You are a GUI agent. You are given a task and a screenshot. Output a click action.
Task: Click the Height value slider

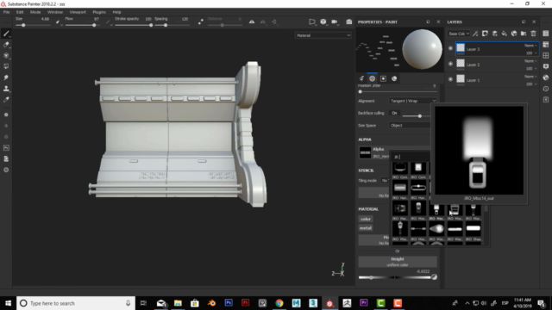click(395, 277)
